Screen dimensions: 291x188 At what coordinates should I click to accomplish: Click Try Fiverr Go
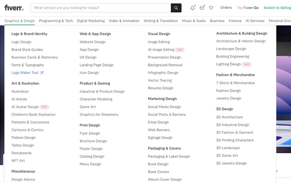point(248,8)
